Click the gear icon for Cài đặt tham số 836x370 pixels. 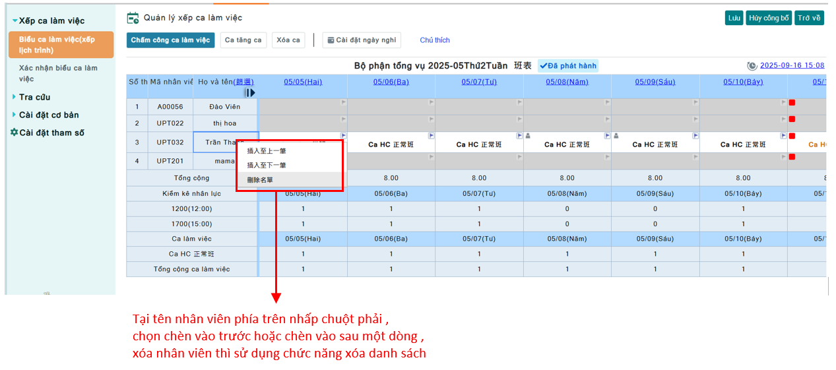14,133
